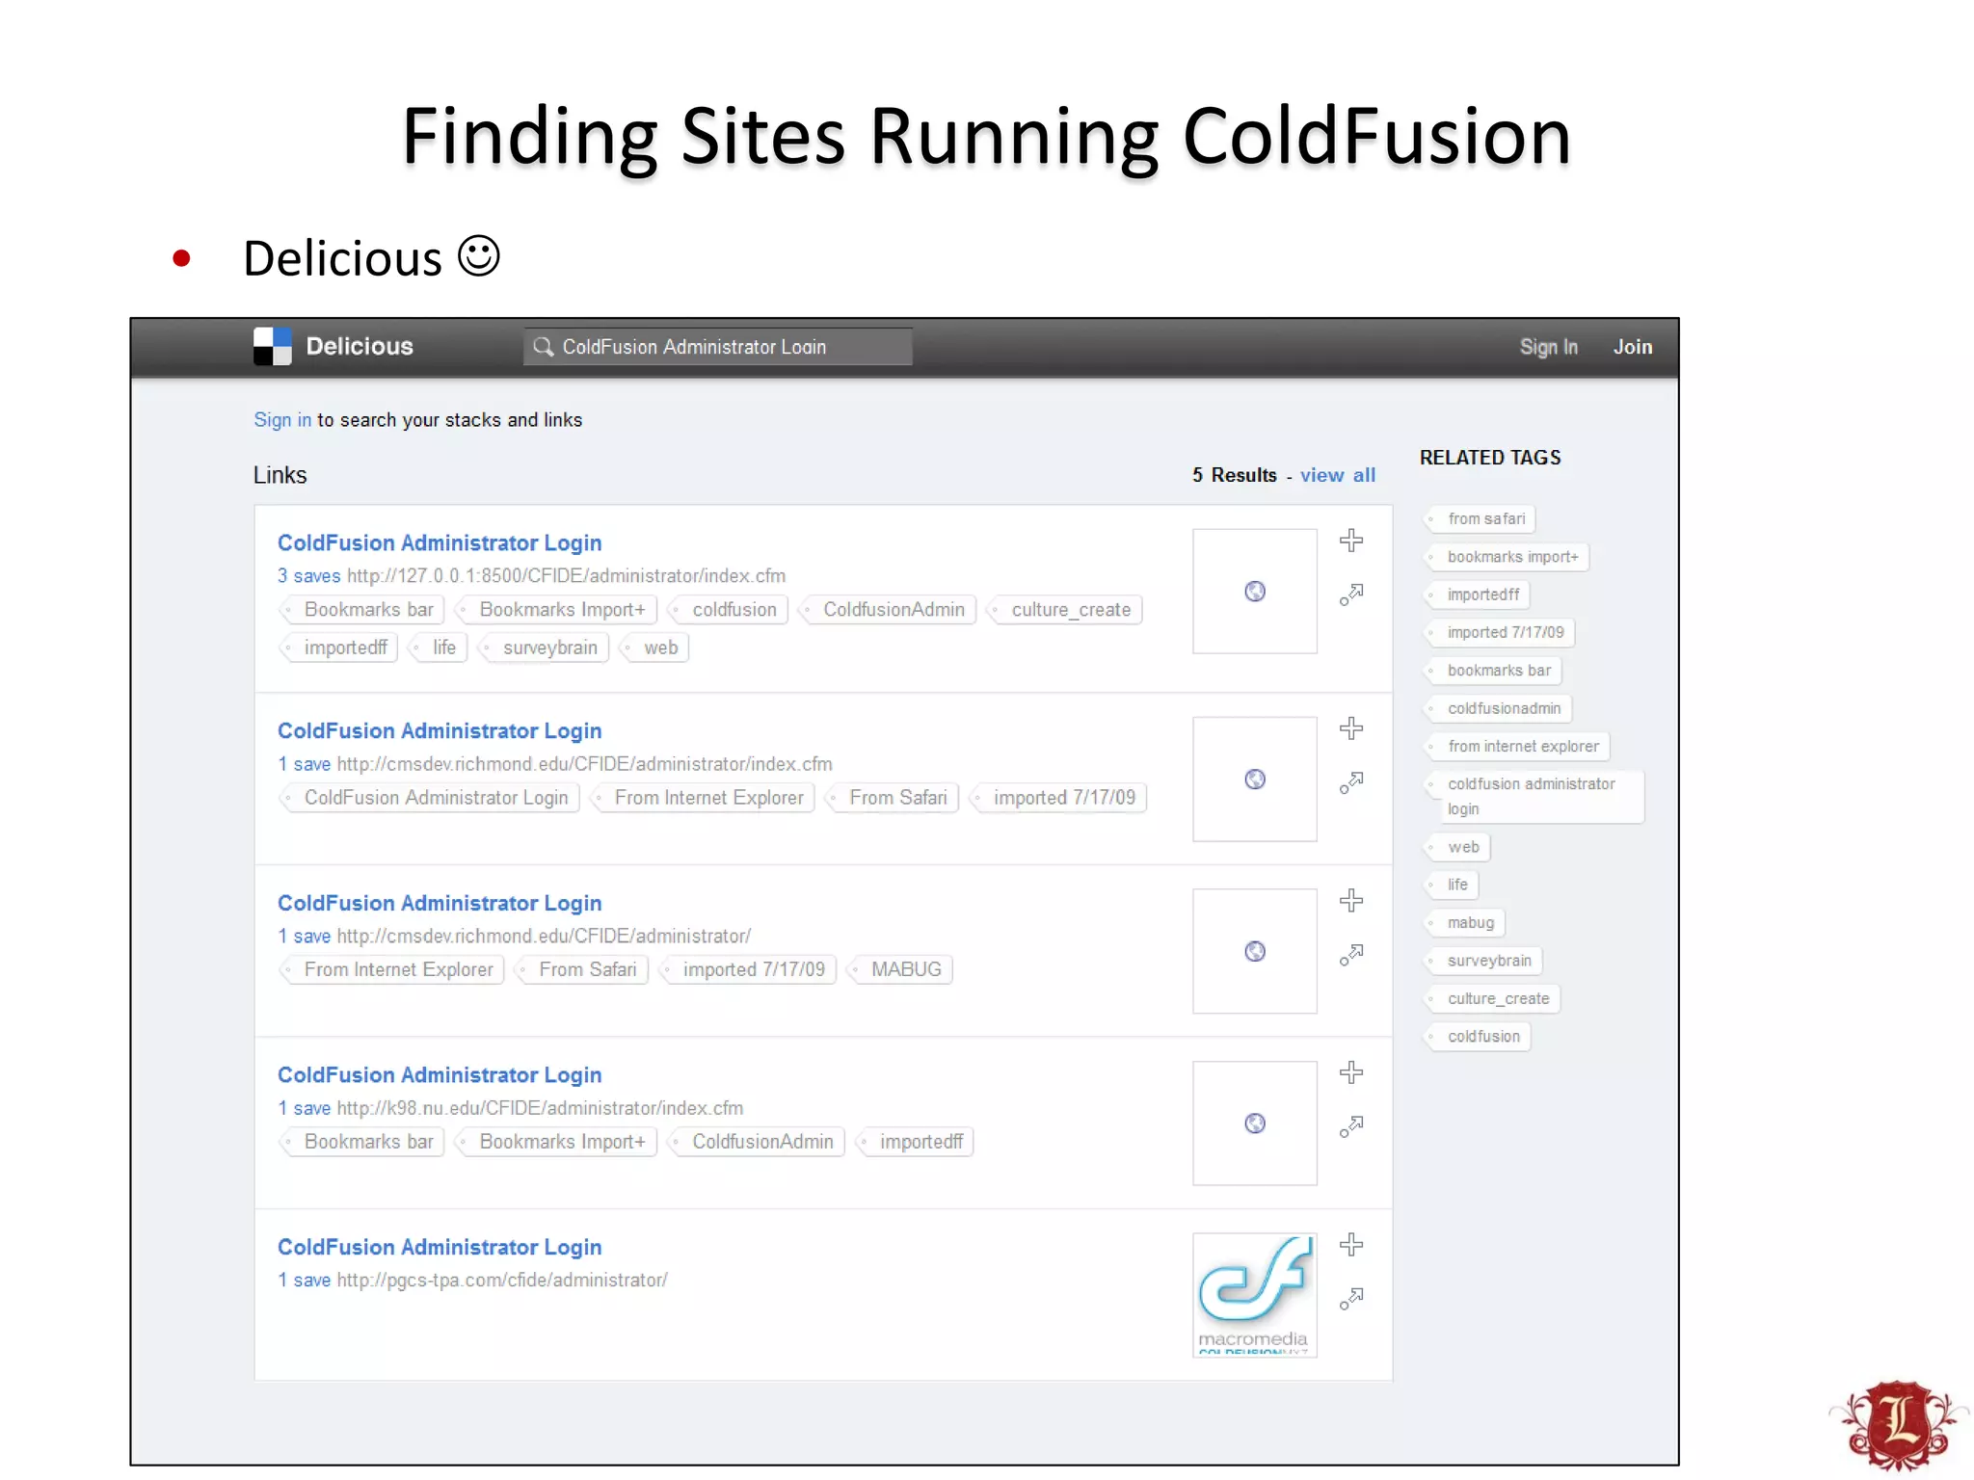
Task: Select related tag bookmarks import+
Action: point(1507,557)
